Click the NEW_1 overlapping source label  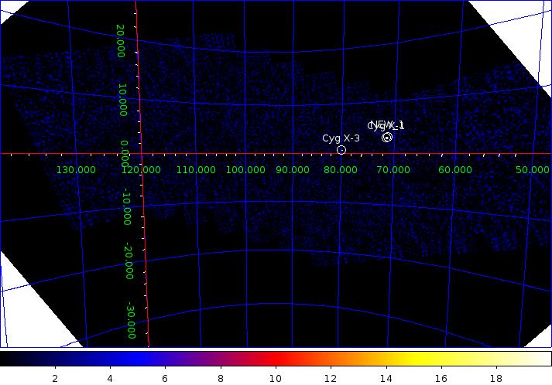point(387,124)
